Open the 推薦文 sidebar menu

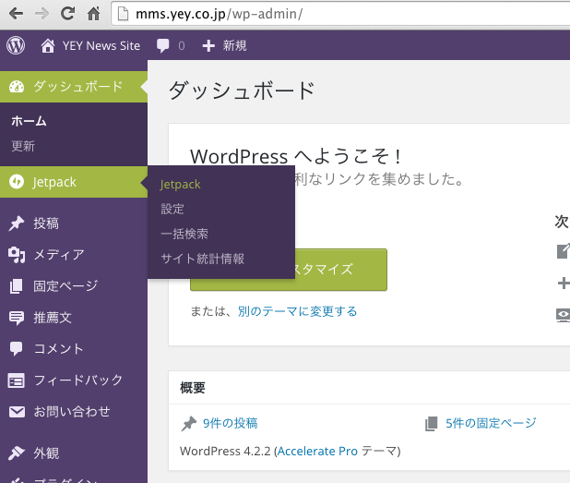tap(53, 318)
